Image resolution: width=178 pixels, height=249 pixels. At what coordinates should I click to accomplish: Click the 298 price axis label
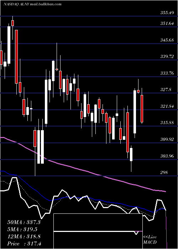point(164,172)
